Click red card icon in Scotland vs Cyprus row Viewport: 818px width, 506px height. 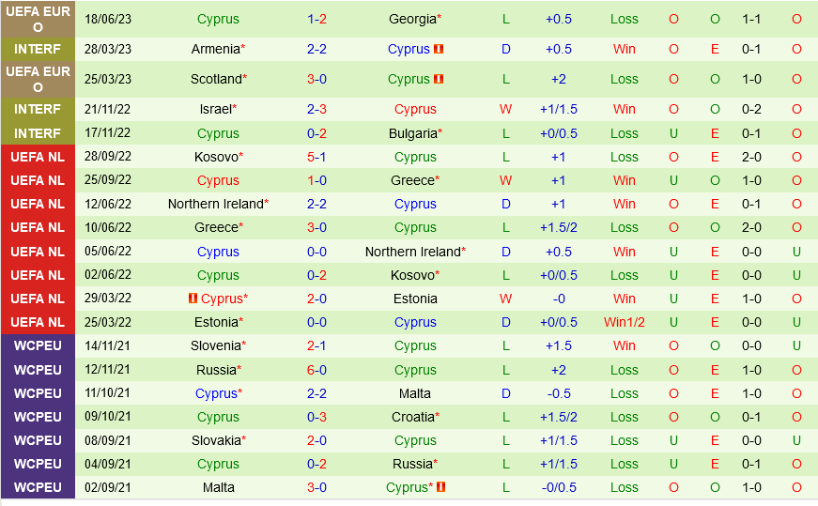[439, 79]
